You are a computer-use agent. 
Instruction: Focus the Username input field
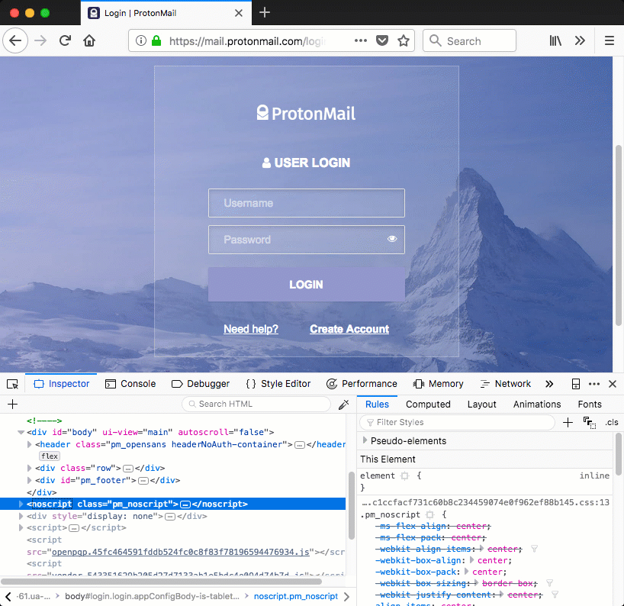(307, 203)
